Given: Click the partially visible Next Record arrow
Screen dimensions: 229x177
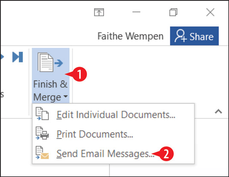Looking at the screenshot, I should 2,57.
